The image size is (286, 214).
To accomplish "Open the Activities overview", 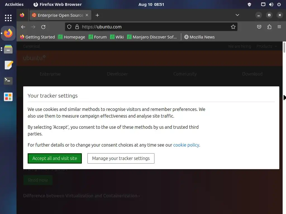I will tap(14, 4).
